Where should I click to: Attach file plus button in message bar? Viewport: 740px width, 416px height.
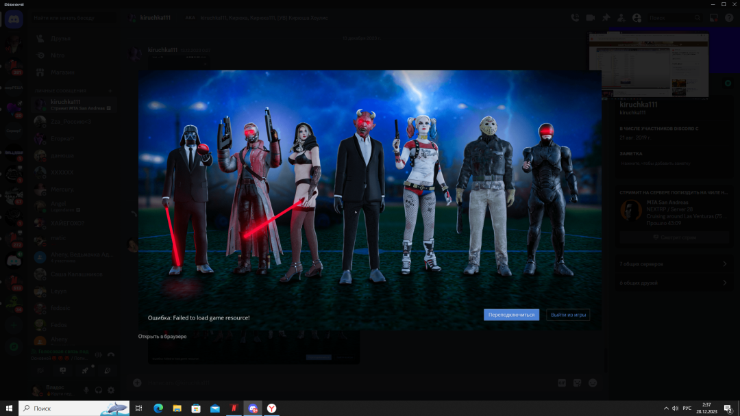coord(137,383)
